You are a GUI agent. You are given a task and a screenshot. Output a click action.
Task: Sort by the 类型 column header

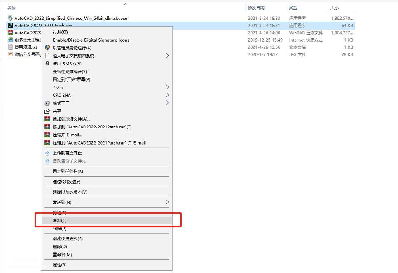293,8
